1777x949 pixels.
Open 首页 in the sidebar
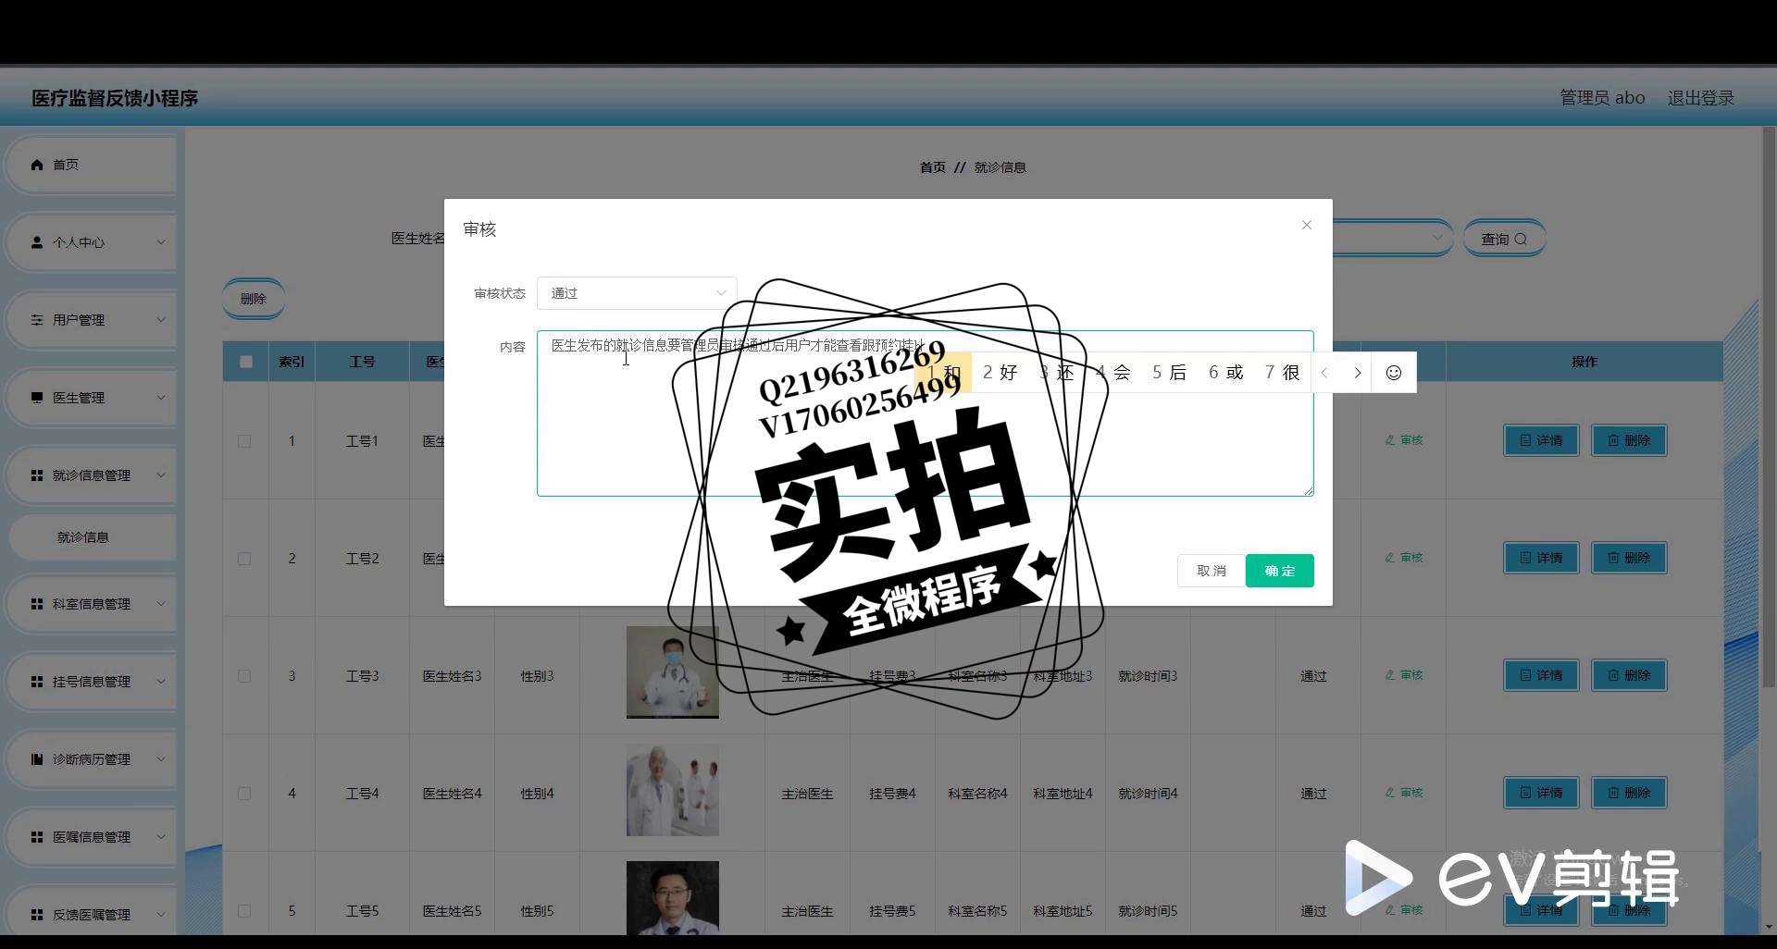coord(90,165)
